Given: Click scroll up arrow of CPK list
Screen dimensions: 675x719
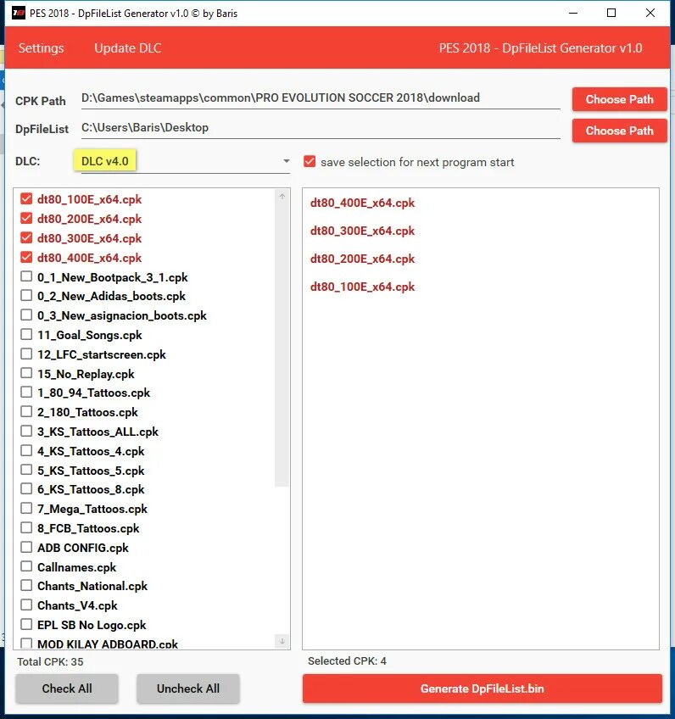Looking at the screenshot, I should point(282,196).
